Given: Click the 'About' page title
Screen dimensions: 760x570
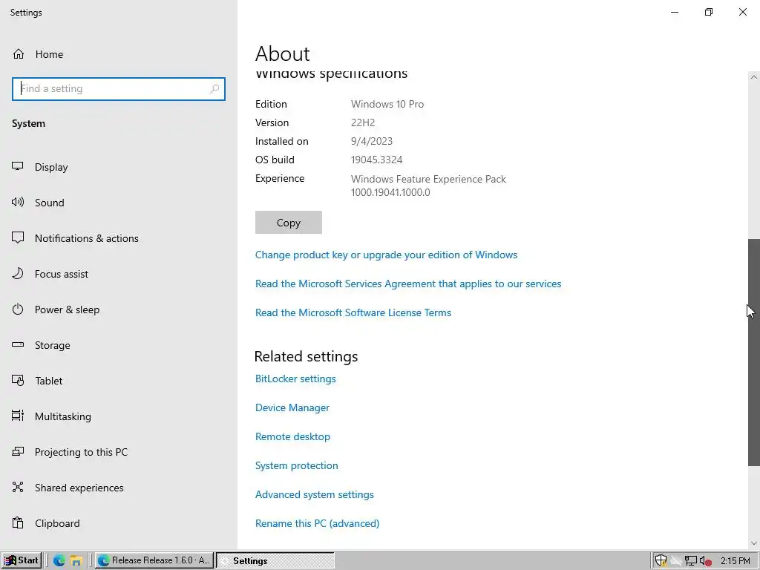Looking at the screenshot, I should coord(283,53).
